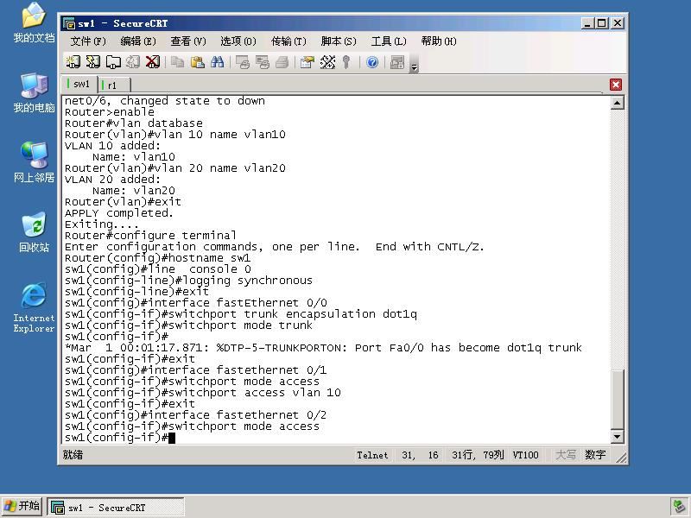Select 回收站 recycle bin icon

34,232
